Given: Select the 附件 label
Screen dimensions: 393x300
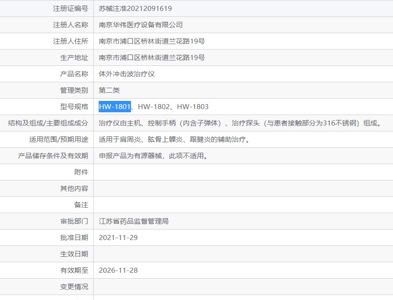Looking at the screenshot, I should 81,172.
